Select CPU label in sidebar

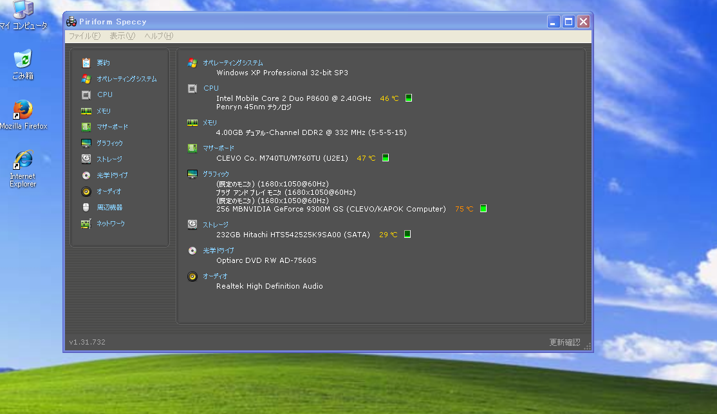click(105, 94)
